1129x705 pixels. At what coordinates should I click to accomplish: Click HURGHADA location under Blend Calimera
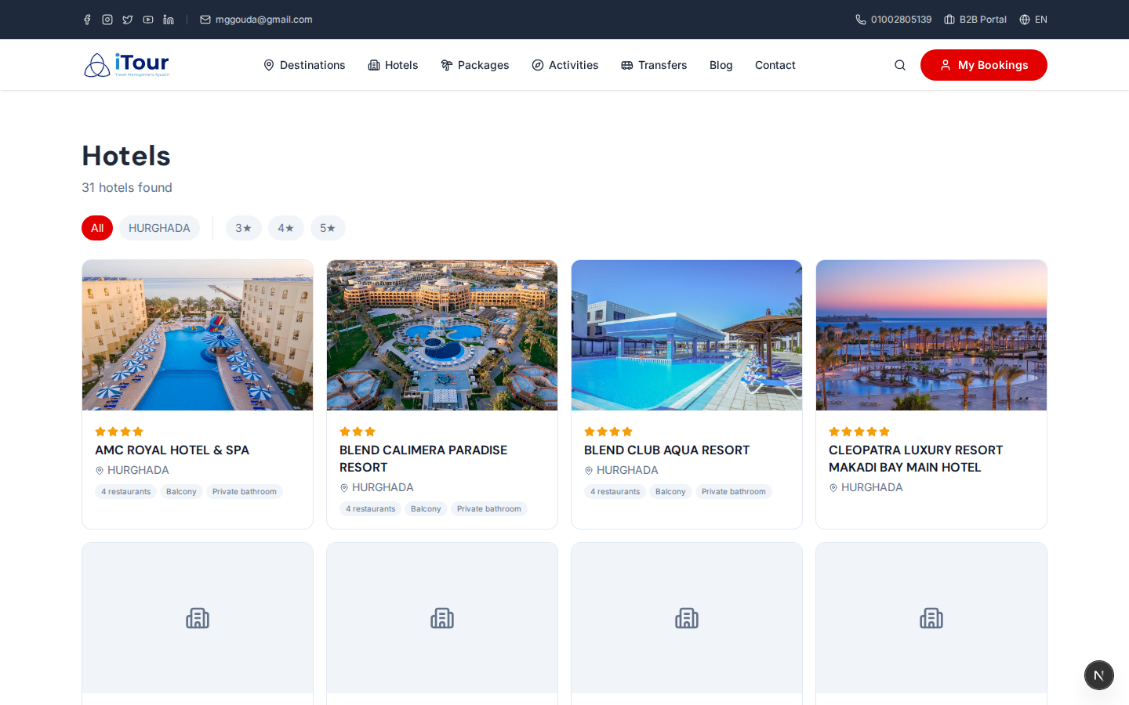(377, 487)
